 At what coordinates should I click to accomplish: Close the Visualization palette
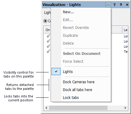click(127, 5)
